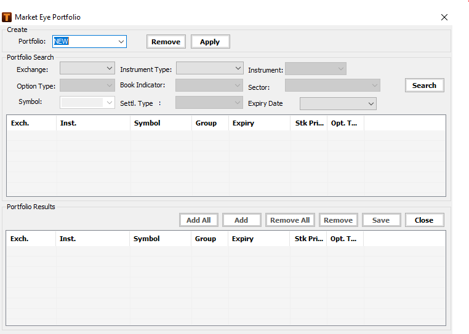Click Stk Pri... header in results table
Image resolution: width=469 pixels, height=334 pixels.
308,239
